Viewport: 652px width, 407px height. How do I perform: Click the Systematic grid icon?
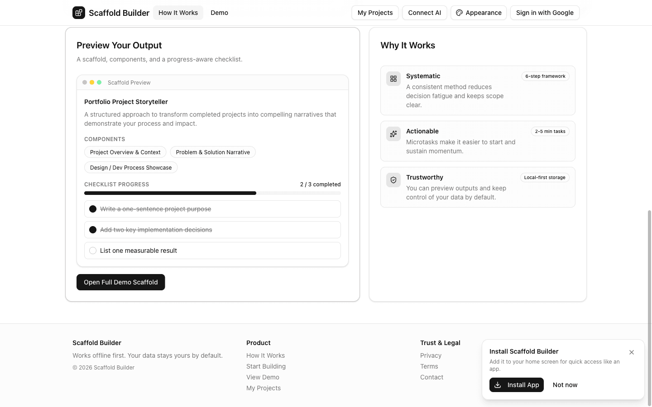click(393, 78)
